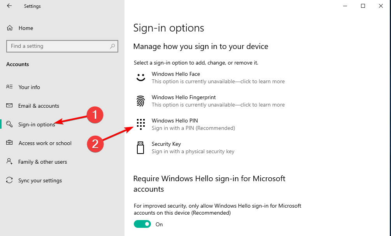Click unavailable notice under Windows Hello Face

[218, 82]
